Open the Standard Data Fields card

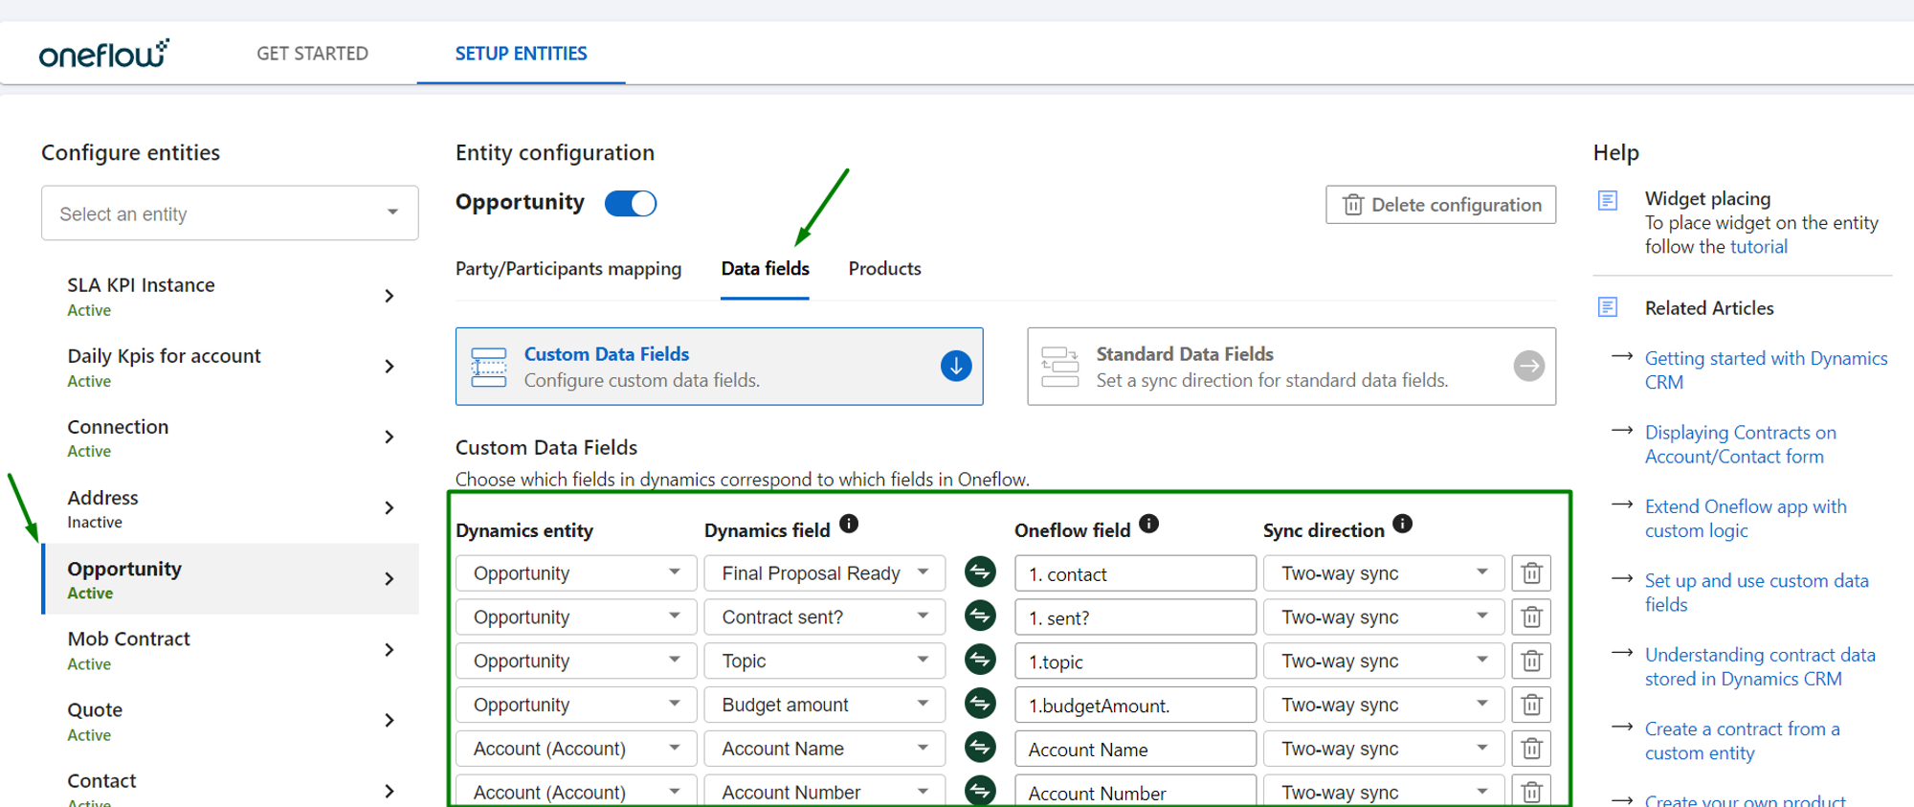[x=1291, y=367]
